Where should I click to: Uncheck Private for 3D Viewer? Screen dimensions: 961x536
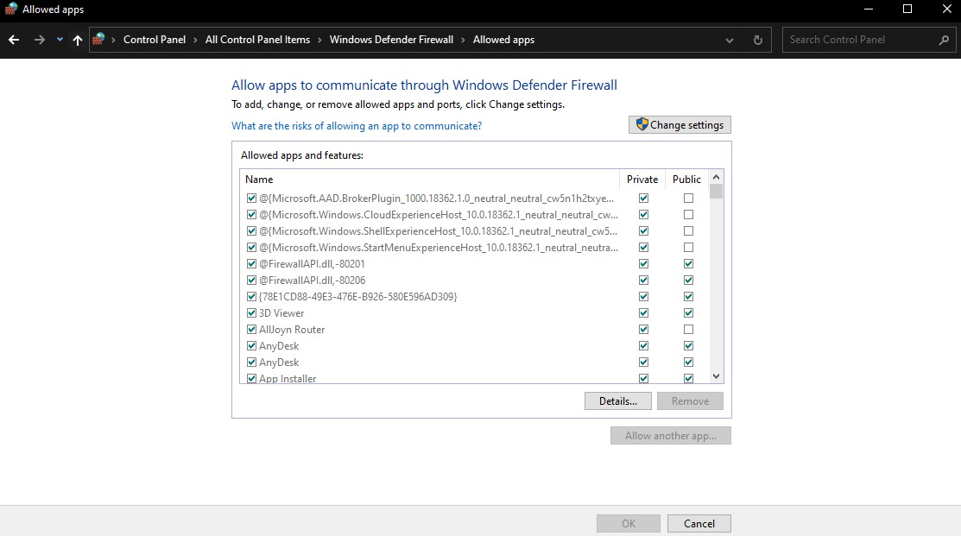pyautogui.click(x=643, y=313)
